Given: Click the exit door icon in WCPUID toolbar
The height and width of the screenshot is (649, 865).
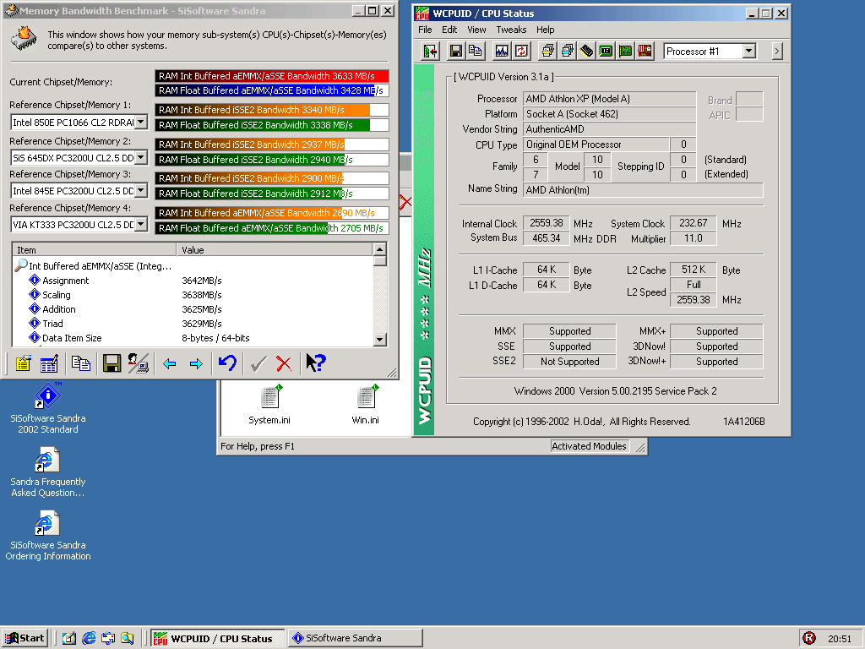Looking at the screenshot, I should pos(431,51).
